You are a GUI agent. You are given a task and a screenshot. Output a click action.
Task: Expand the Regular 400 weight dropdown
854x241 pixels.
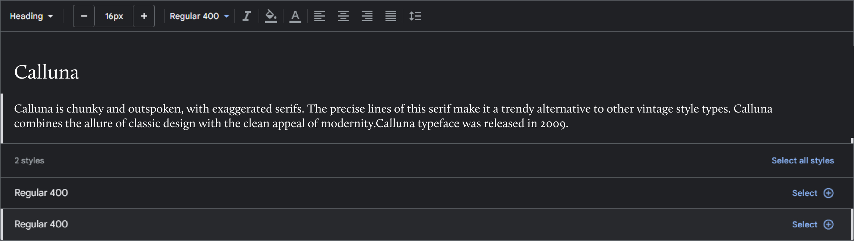(199, 16)
